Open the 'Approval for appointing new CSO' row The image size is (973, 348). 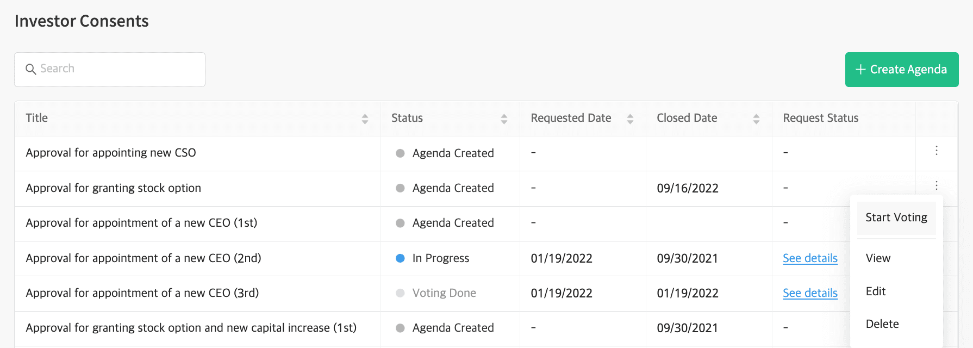tap(111, 153)
